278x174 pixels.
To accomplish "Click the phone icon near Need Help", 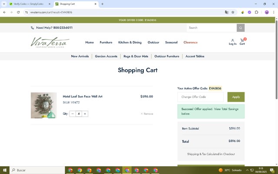I will click(32, 28).
